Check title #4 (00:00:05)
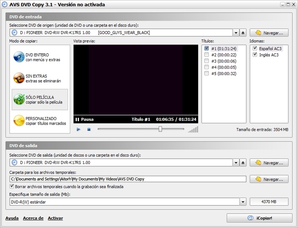Image resolution: width=298 pixels, height=228 pixels. click(x=207, y=67)
